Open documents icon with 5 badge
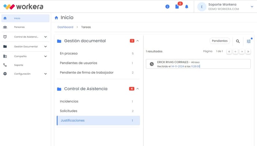This screenshot has width=257, height=146. coord(177,7)
